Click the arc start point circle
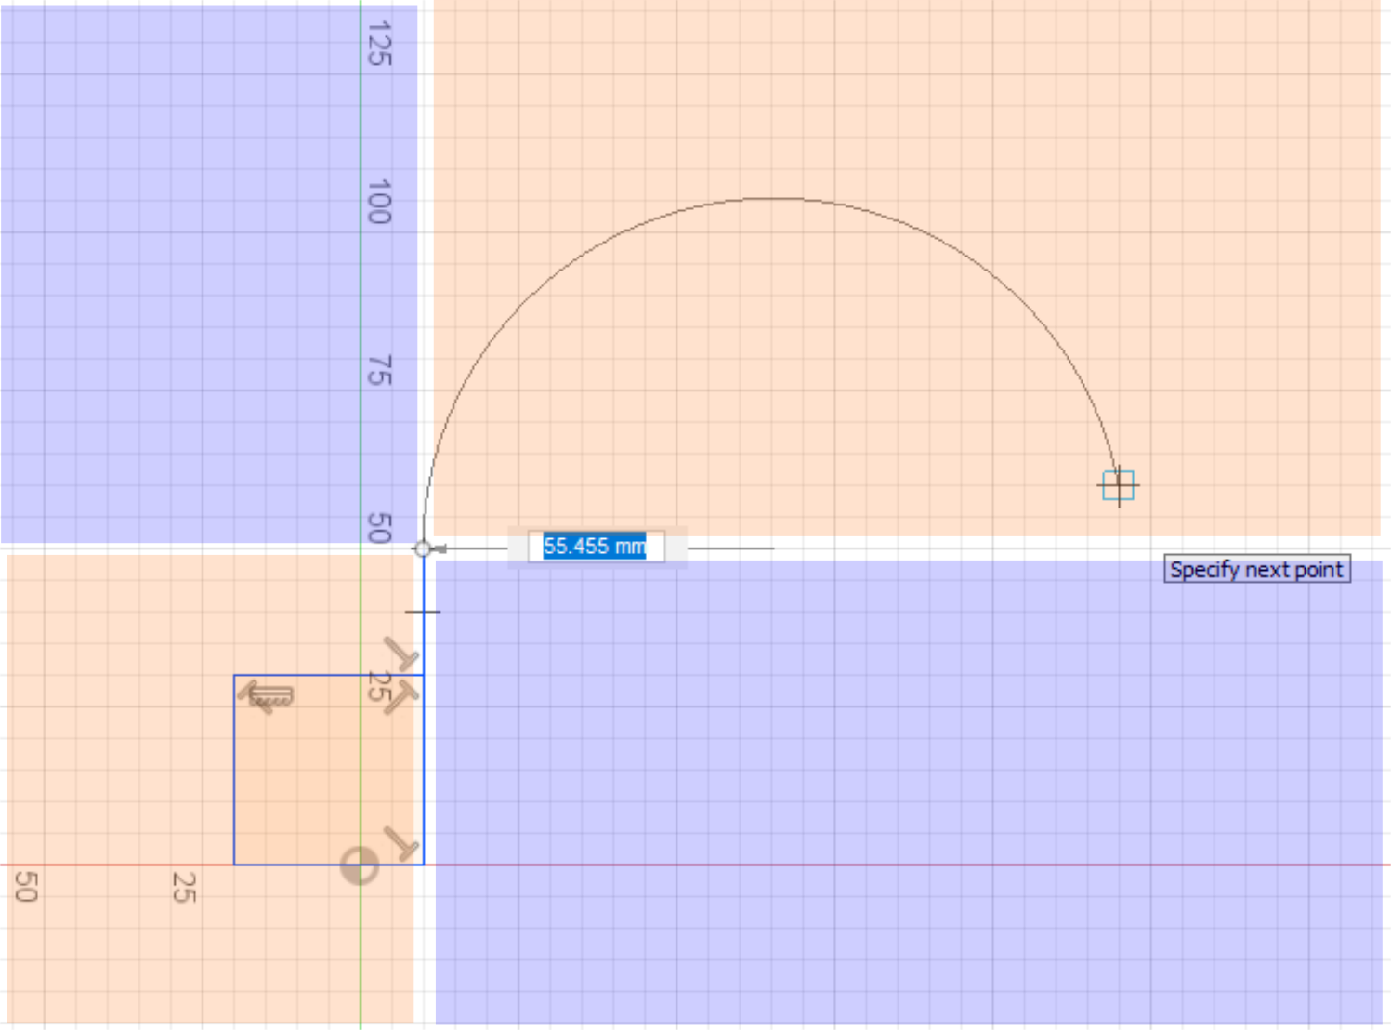Viewport: 1391px width, 1030px height. pos(423,548)
